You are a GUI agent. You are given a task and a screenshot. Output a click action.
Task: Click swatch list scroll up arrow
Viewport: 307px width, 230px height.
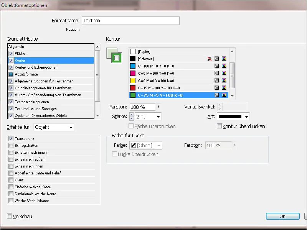click(x=232, y=51)
